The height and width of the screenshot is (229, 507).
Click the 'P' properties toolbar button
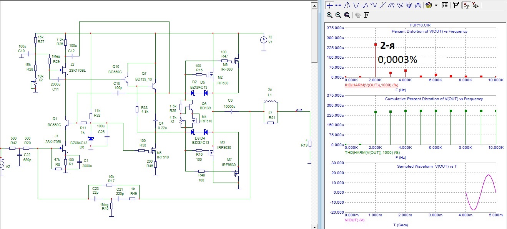point(456,5)
